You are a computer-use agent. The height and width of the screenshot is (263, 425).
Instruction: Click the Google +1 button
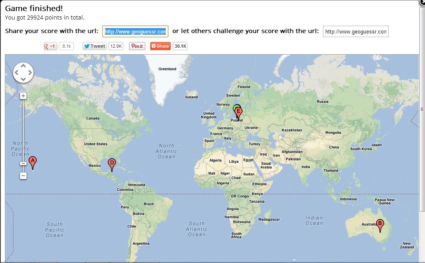50,46
